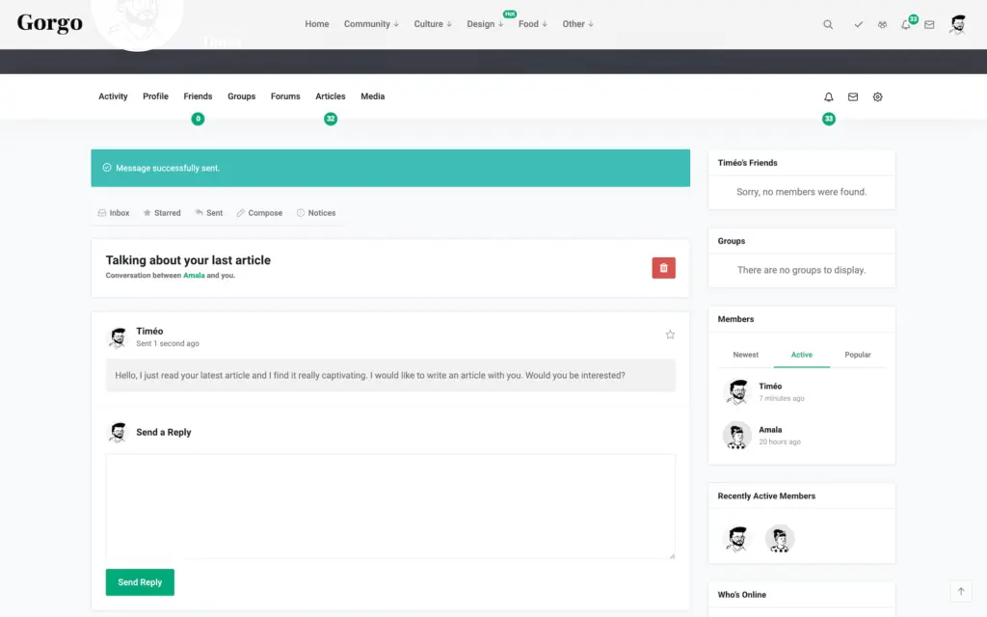
Task: Open the search icon in the header
Action: click(828, 24)
